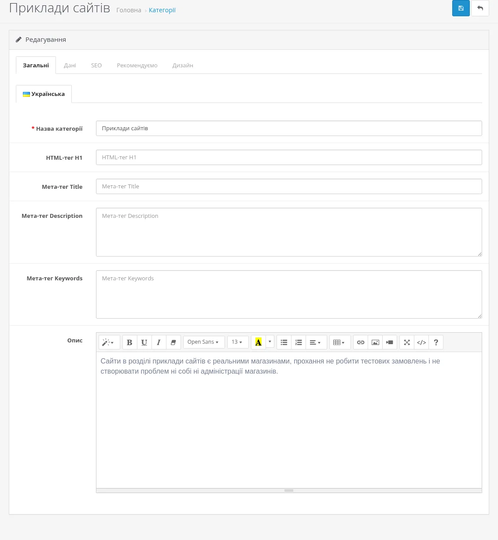Click into the HTML-тег H1 field

(289, 158)
